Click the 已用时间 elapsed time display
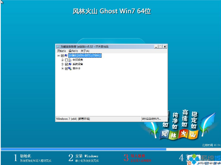Screen dimensions: 221x165 pos(211,145)
